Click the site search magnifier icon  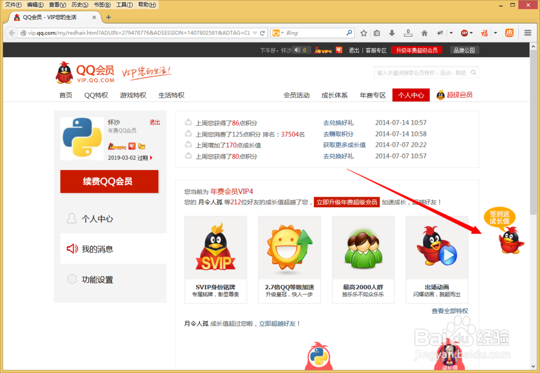point(474,73)
